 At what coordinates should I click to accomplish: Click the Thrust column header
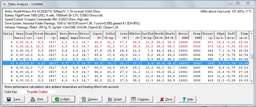tap(208, 36)
